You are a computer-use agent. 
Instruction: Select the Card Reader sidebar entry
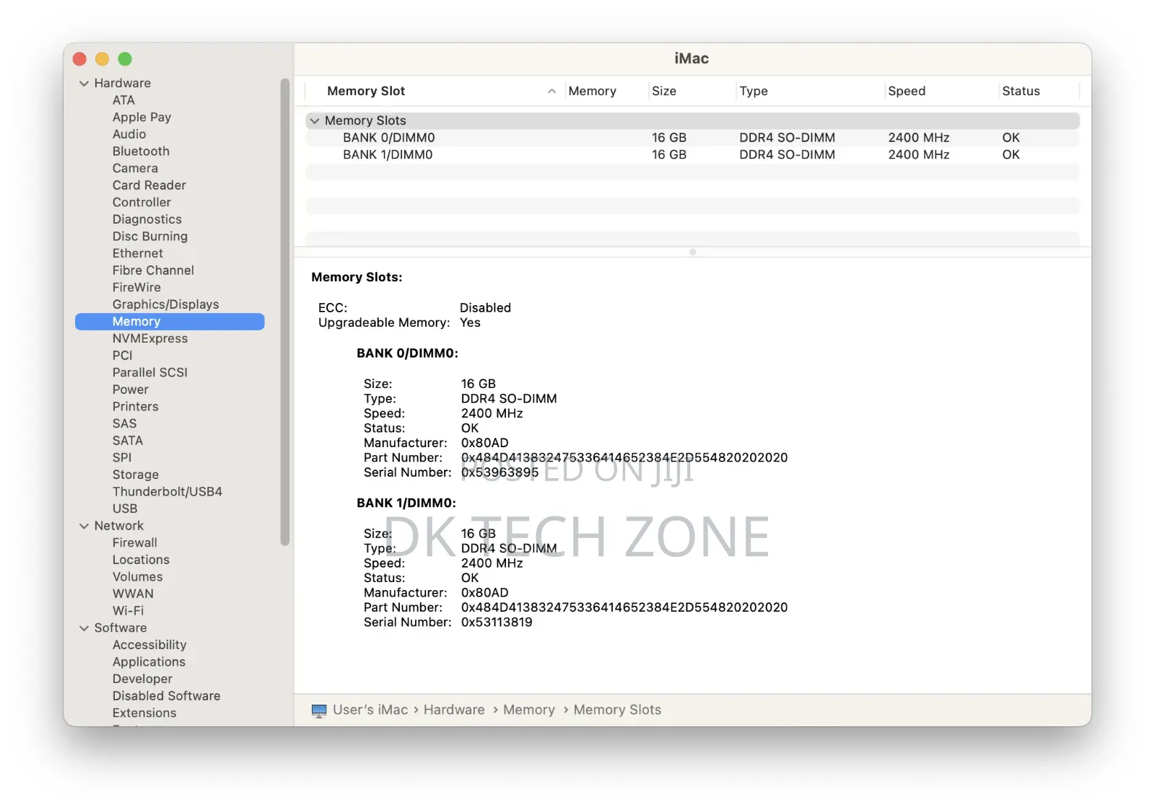coord(149,185)
